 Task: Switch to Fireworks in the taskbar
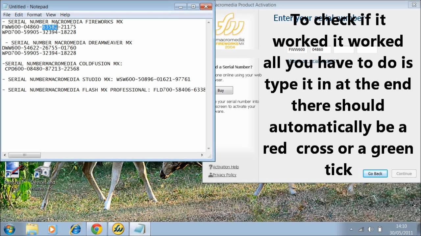click(118, 229)
